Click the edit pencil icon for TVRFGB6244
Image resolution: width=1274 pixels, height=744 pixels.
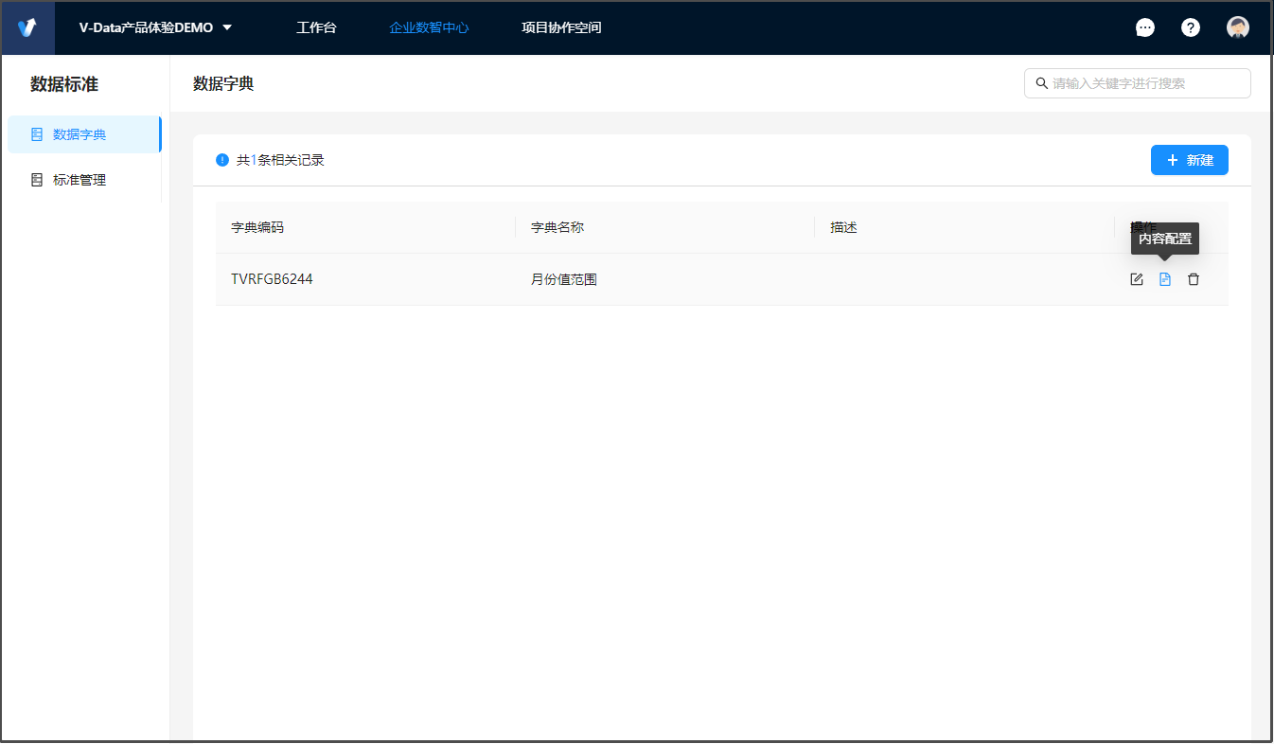coord(1137,279)
